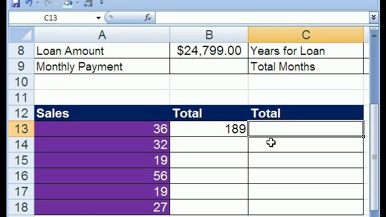Viewport: 386px width, 217px height.
Task: Click the 'Total' header in column B
Action: (x=209, y=113)
